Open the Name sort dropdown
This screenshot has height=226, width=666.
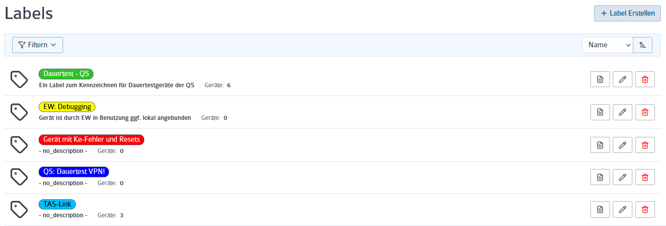pos(607,45)
